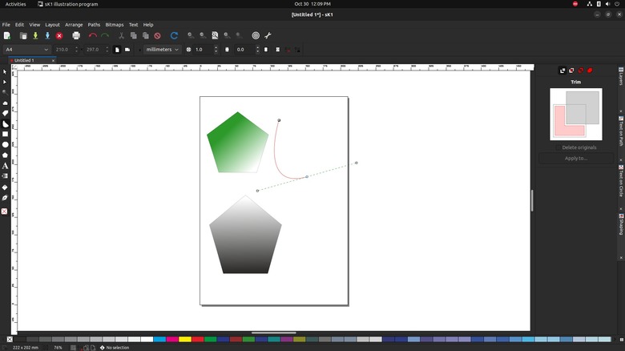This screenshot has height=351, width=625.
Task: Switch page to landscape orientation
Action: coord(127,50)
